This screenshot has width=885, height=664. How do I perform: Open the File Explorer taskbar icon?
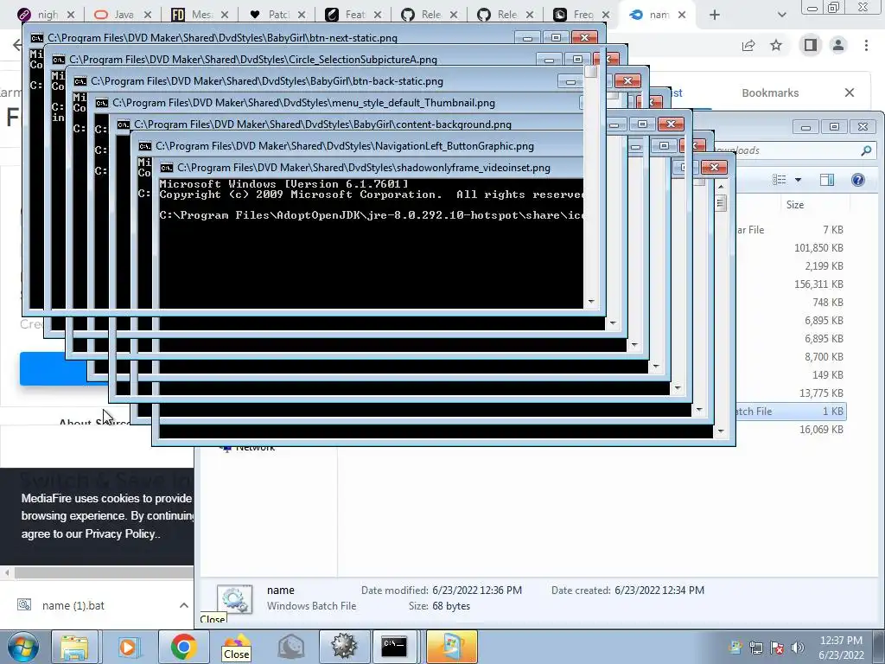click(74, 647)
